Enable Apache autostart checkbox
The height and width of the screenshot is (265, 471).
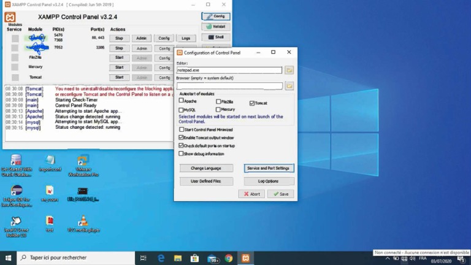point(182,101)
